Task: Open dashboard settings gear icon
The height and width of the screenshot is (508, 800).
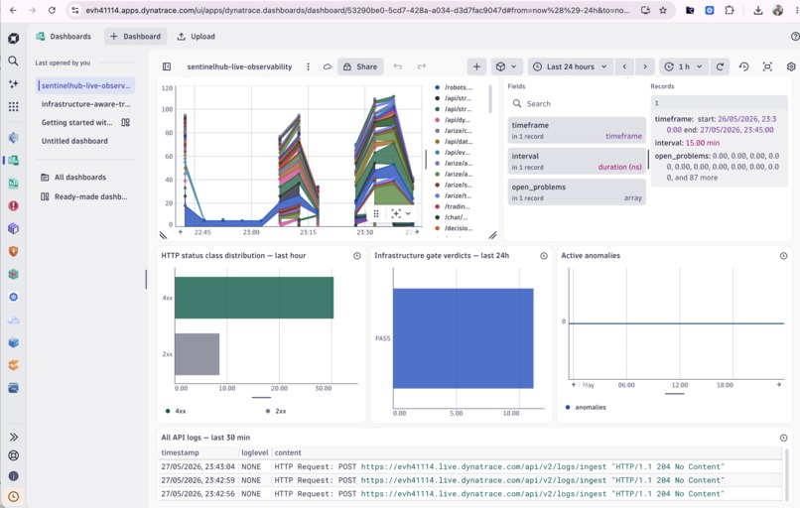Action: 791,66
